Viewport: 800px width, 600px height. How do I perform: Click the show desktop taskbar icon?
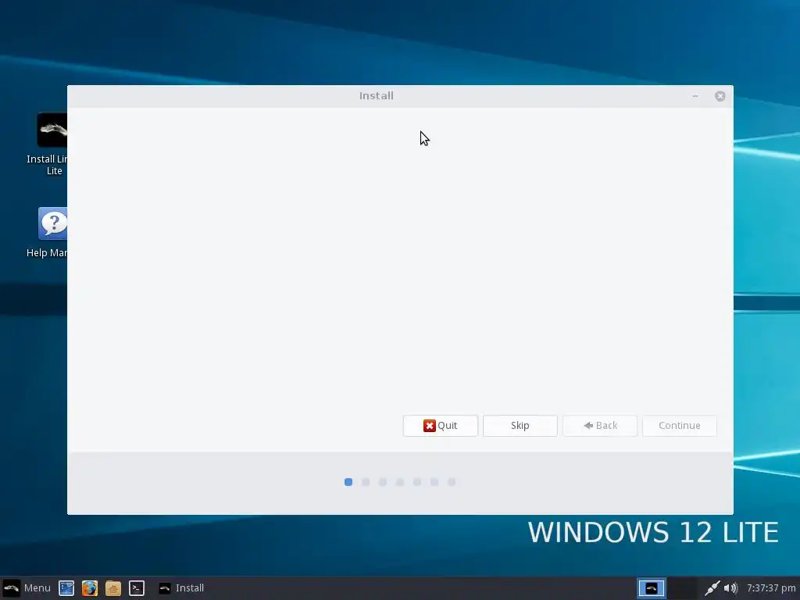click(66, 588)
